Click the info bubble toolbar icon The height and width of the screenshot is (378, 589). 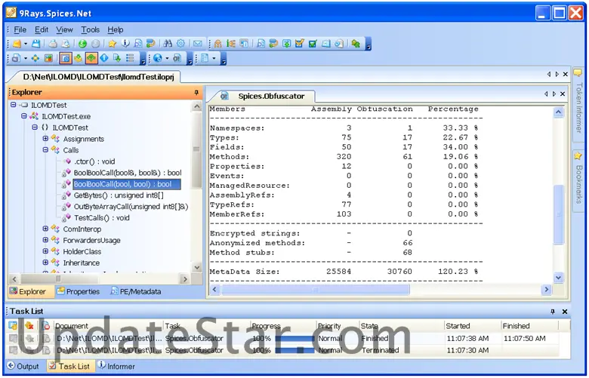pos(125,44)
